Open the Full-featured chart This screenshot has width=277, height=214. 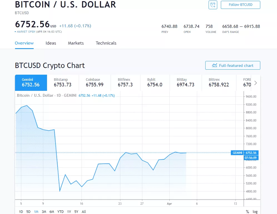[x=233, y=65]
